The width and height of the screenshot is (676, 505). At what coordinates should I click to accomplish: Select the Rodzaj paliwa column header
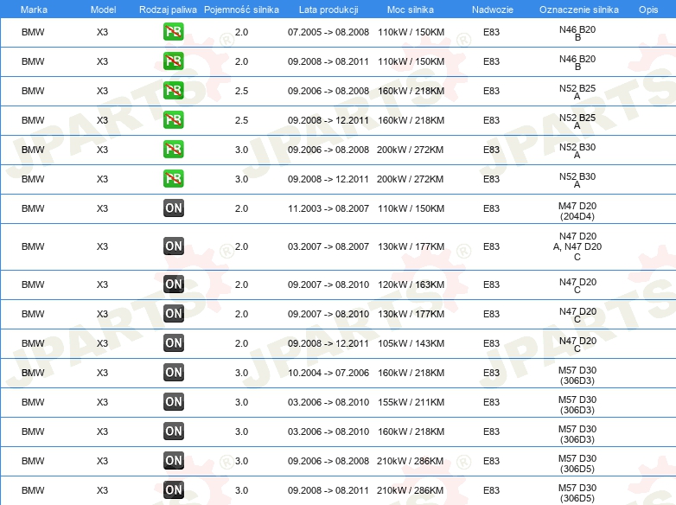[168, 10]
